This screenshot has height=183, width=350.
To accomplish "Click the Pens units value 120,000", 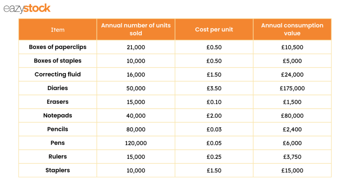I will tap(136, 143).
